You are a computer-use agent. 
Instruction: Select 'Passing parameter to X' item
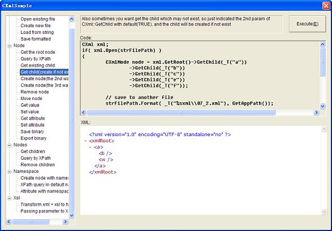coord(44,211)
